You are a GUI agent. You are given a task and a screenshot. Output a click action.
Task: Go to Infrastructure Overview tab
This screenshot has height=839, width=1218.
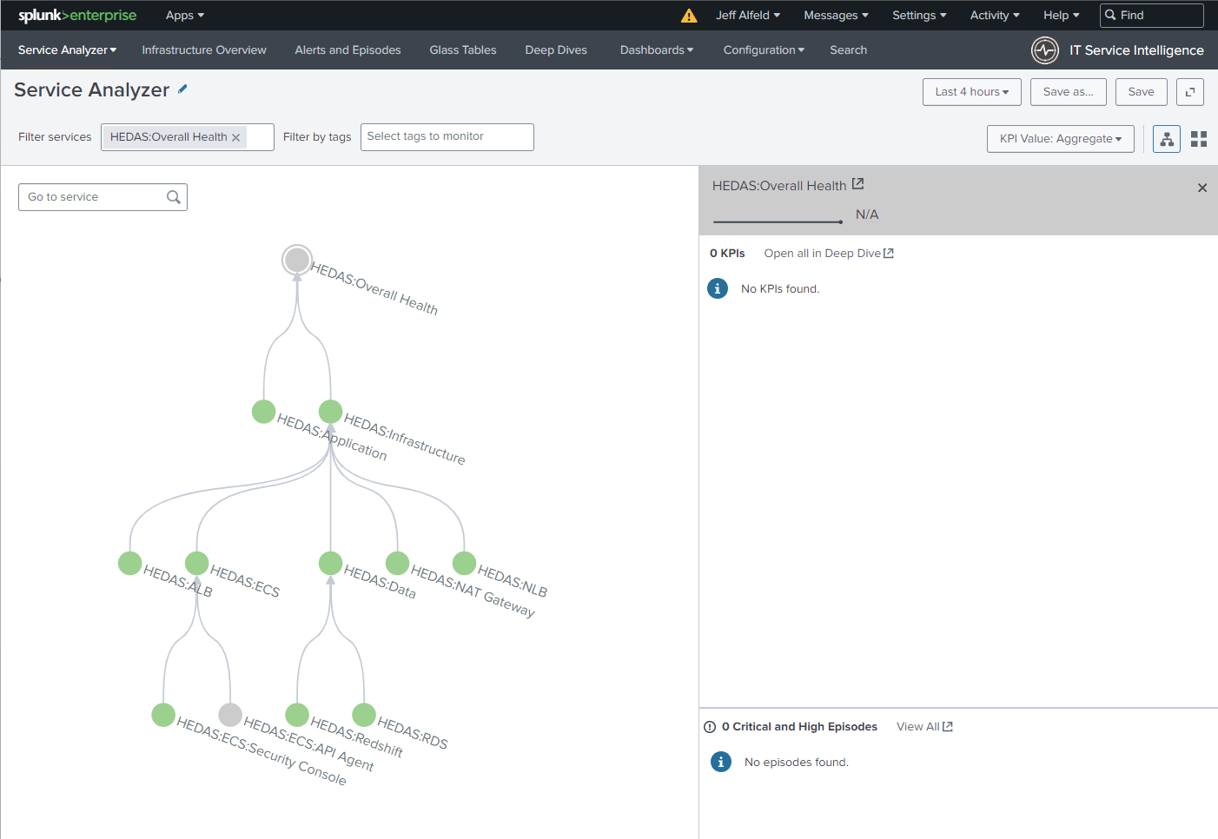click(x=204, y=50)
